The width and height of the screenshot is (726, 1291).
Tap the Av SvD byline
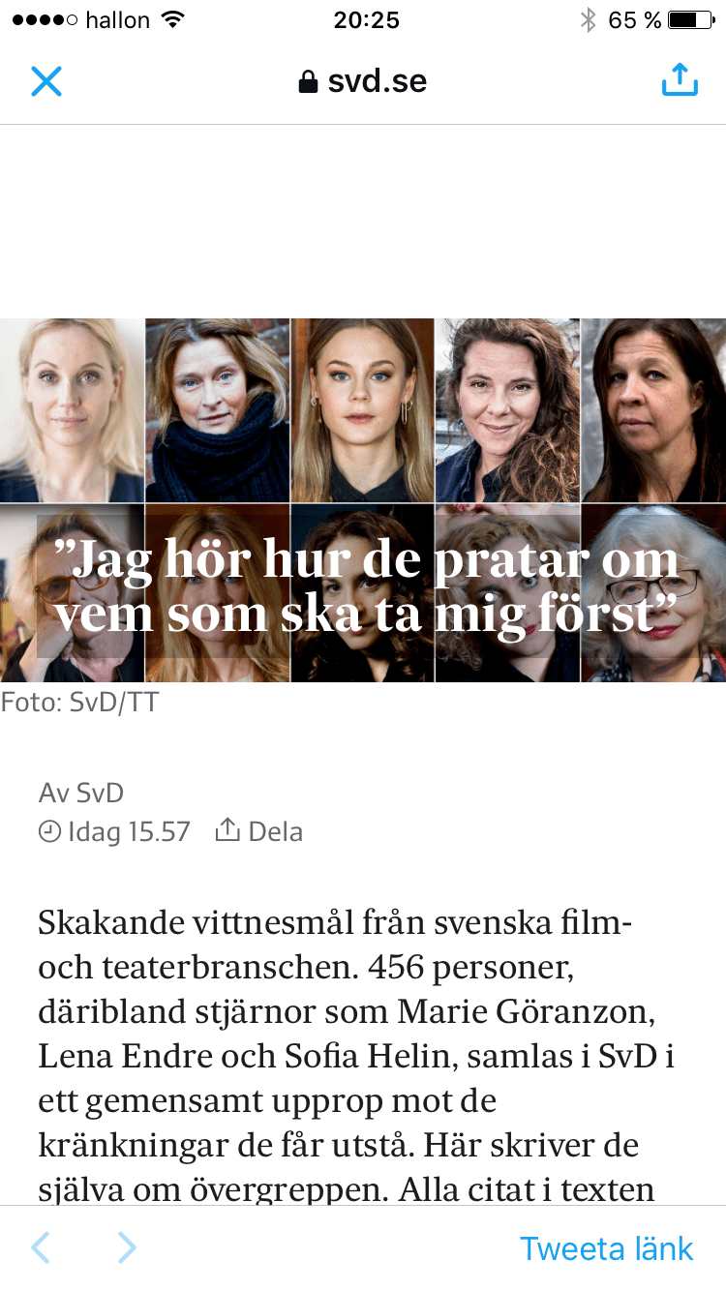(x=81, y=794)
